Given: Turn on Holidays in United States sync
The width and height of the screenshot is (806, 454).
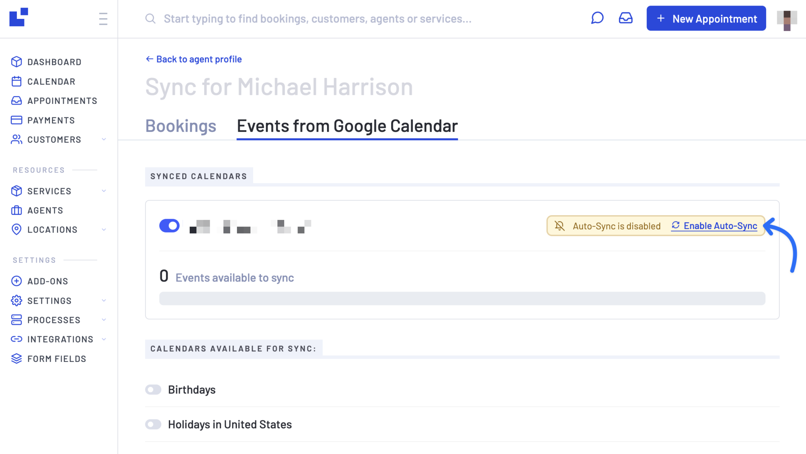Looking at the screenshot, I should (x=153, y=424).
